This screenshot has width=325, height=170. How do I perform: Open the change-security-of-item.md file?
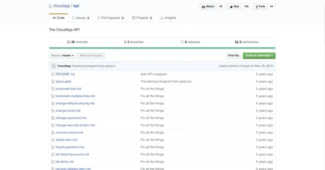[x=75, y=125]
